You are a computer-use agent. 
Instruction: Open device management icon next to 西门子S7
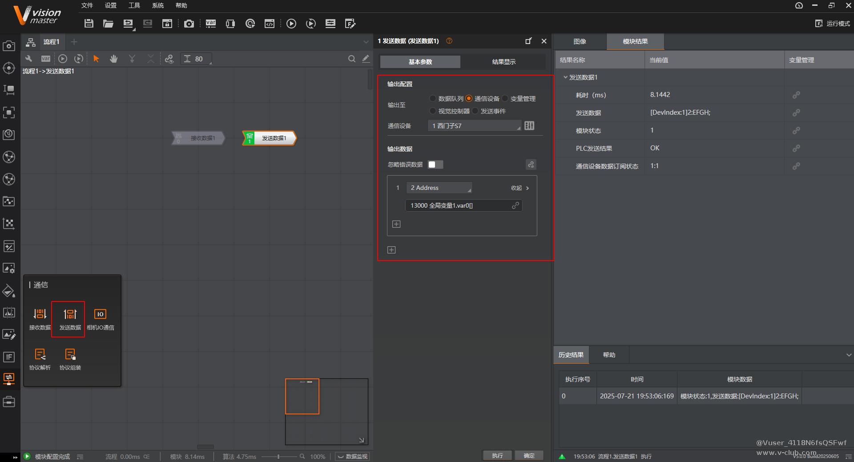click(529, 126)
